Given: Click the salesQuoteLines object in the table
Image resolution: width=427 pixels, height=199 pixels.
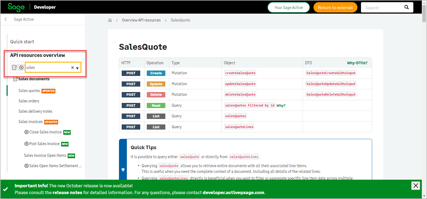Looking at the screenshot, I should click(x=239, y=127).
